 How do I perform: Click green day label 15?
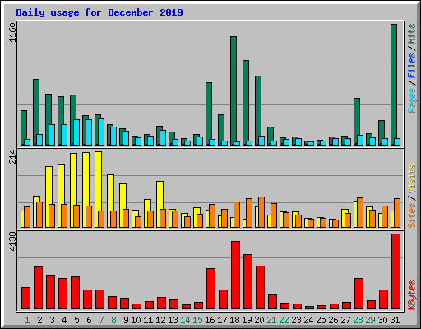pos(197,320)
